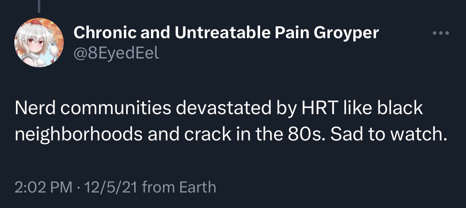This screenshot has width=466, height=208.
Task: Open Chronic and Untreatable Pain Groyper profile
Action: point(226,33)
